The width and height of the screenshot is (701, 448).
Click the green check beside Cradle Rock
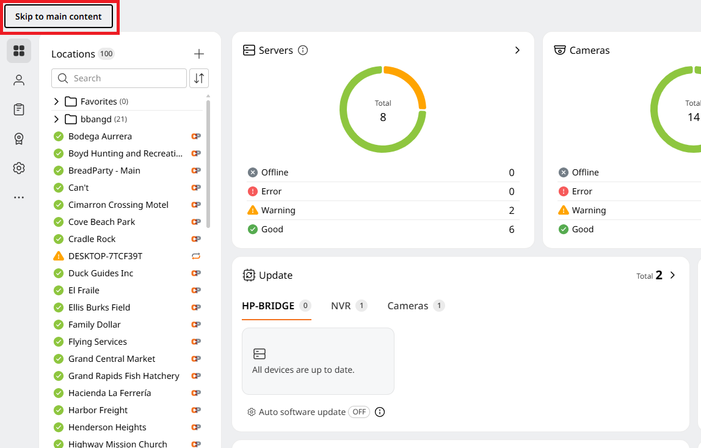tap(59, 239)
